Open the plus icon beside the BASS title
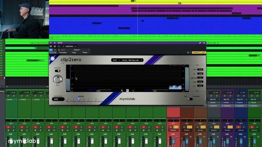This screenshot has height=147, width=262. point(54,43)
